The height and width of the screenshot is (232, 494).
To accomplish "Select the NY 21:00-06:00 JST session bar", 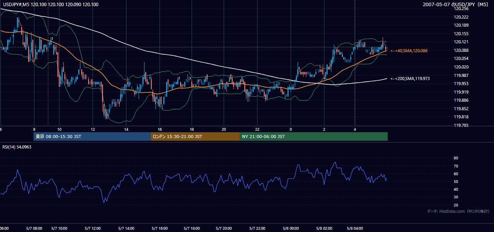I will [314, 136].
